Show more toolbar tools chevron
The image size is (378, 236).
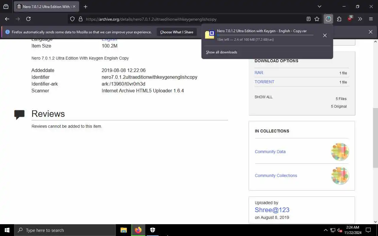click(x=360, y=19)
